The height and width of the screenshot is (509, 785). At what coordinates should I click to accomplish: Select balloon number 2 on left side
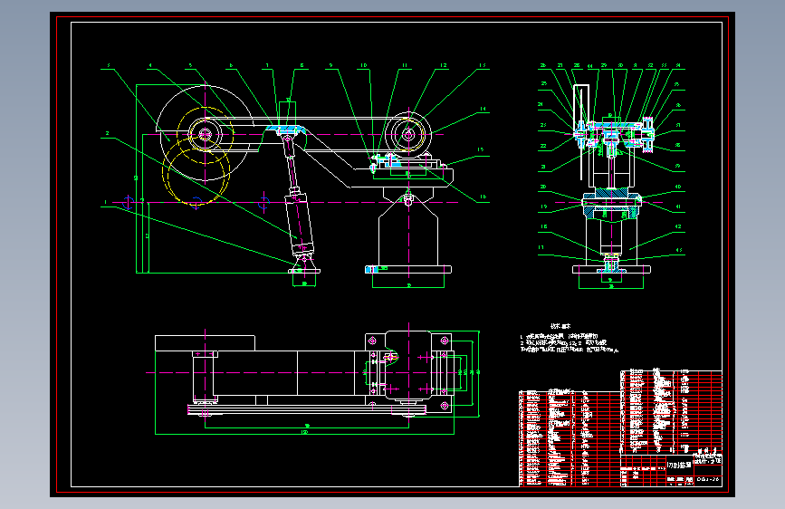(107, 133)
